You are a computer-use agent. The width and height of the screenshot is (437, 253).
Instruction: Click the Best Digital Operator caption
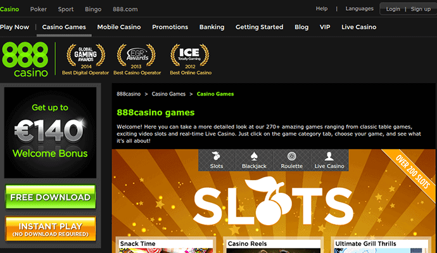coord(85,73)
